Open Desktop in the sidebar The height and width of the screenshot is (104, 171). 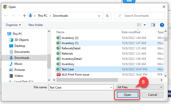click(20, 46)
